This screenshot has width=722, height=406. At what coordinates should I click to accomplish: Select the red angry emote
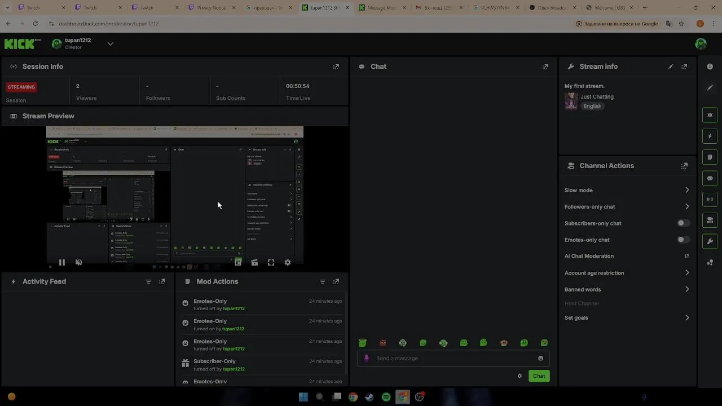(x=383, y=343)
